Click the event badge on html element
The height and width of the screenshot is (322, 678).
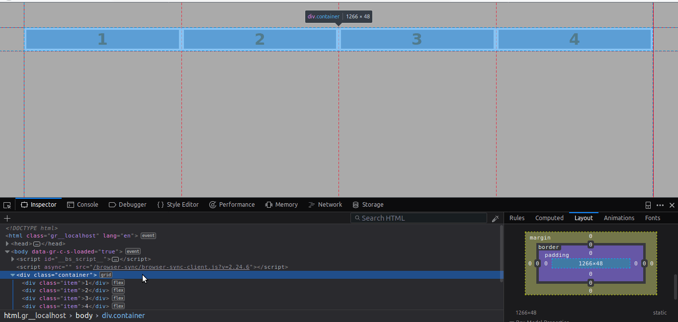click(148, 236)
